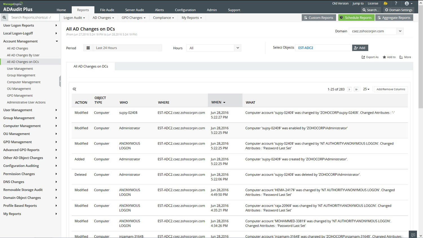Jump to the last page of results

pos(356,89)
